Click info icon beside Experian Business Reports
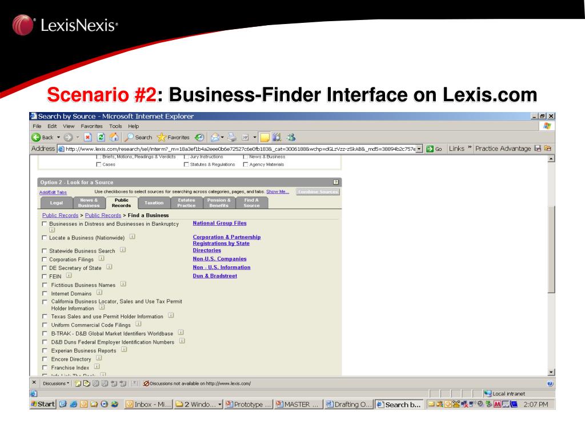This screenshot has height=439, width=585. [124, 350]
